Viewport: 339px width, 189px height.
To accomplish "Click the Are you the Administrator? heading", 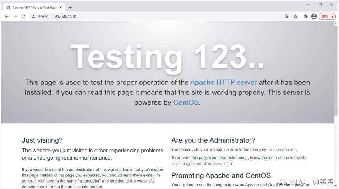I will [x=213, y=140].
